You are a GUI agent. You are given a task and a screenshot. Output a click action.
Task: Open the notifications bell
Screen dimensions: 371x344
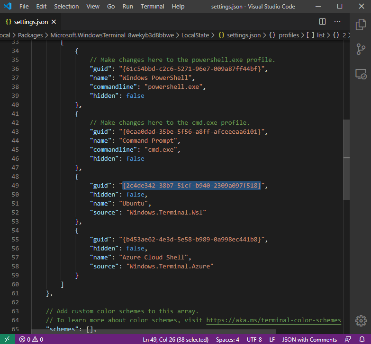coord(362,339)
